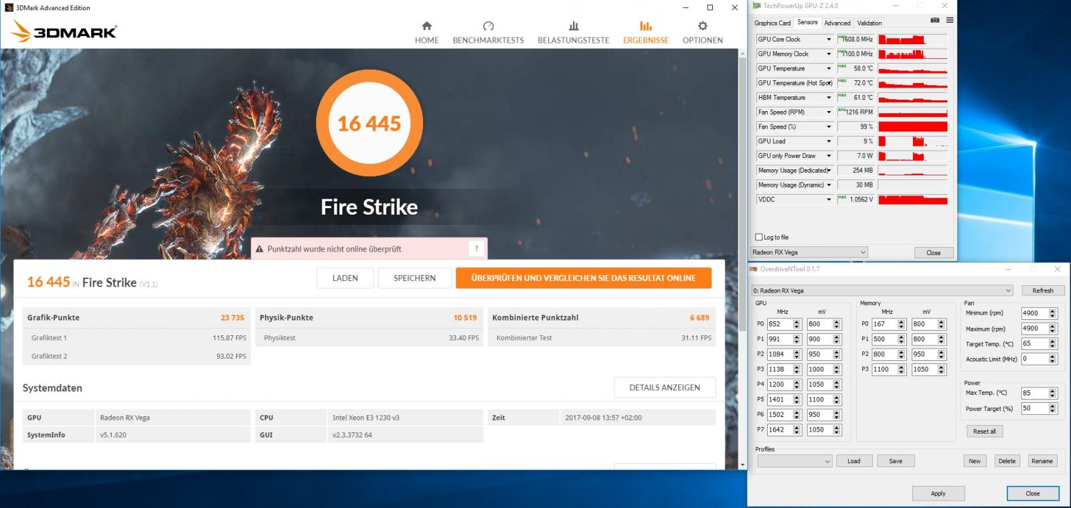
Task: Open OPTIONEN settings gear in 3DMark
Action: [702, 26]
